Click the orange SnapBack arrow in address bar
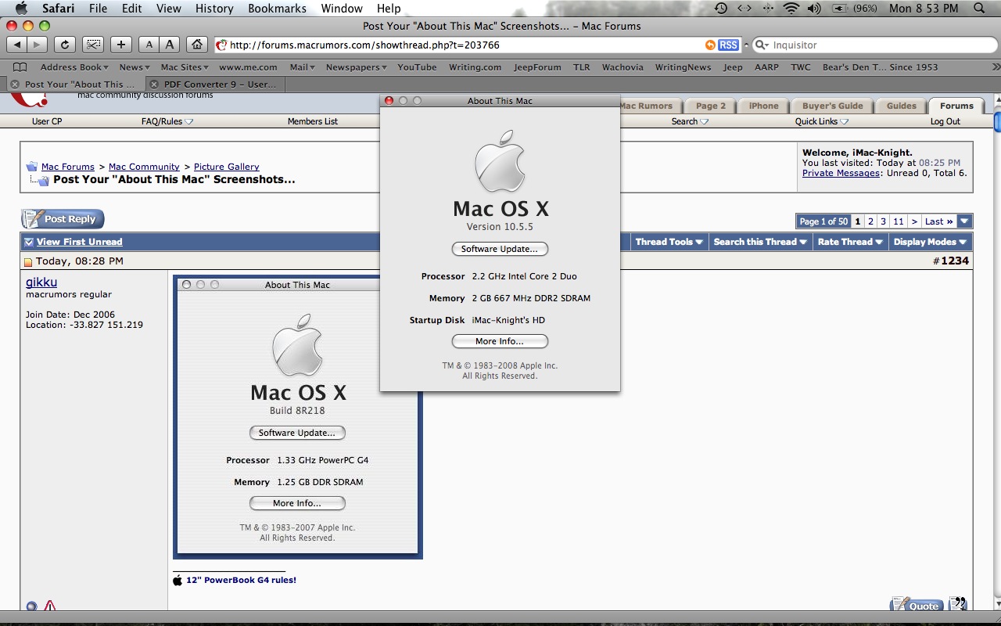 tap(710, 45)
